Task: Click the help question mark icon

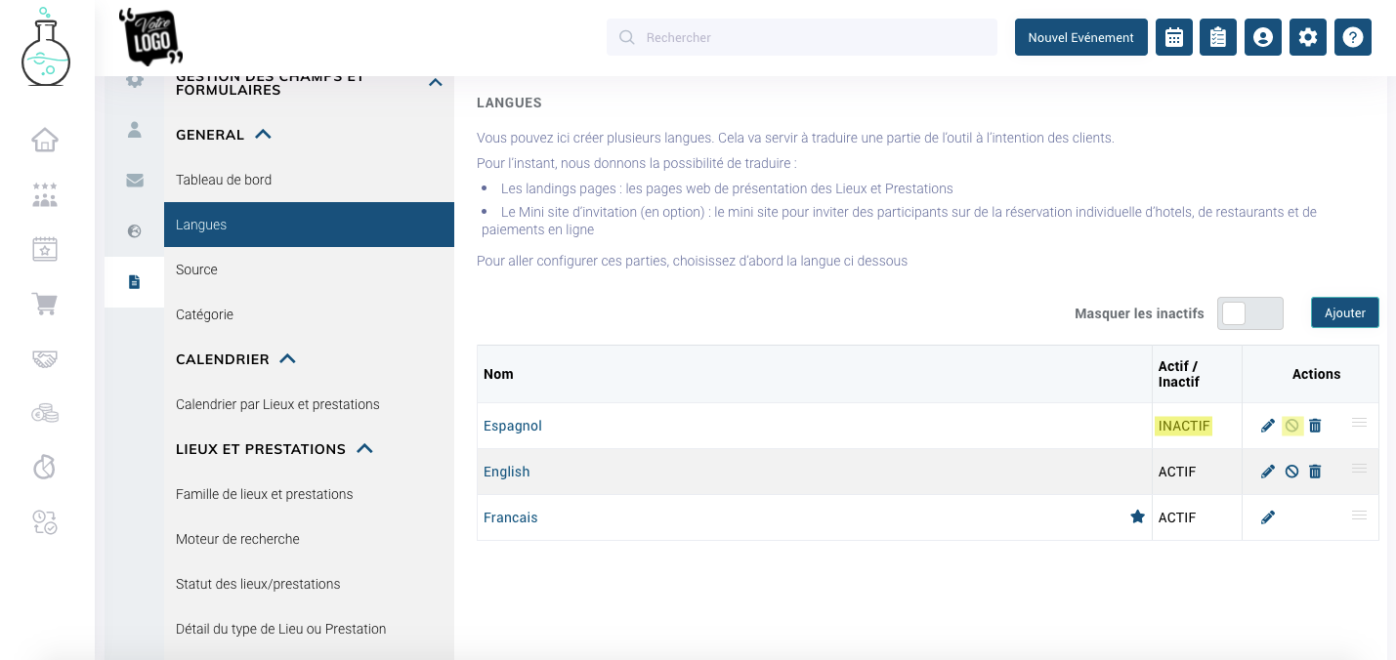Action: (x=1353, y=37)
